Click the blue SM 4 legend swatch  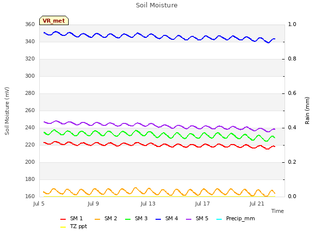[x=158, y=219]
